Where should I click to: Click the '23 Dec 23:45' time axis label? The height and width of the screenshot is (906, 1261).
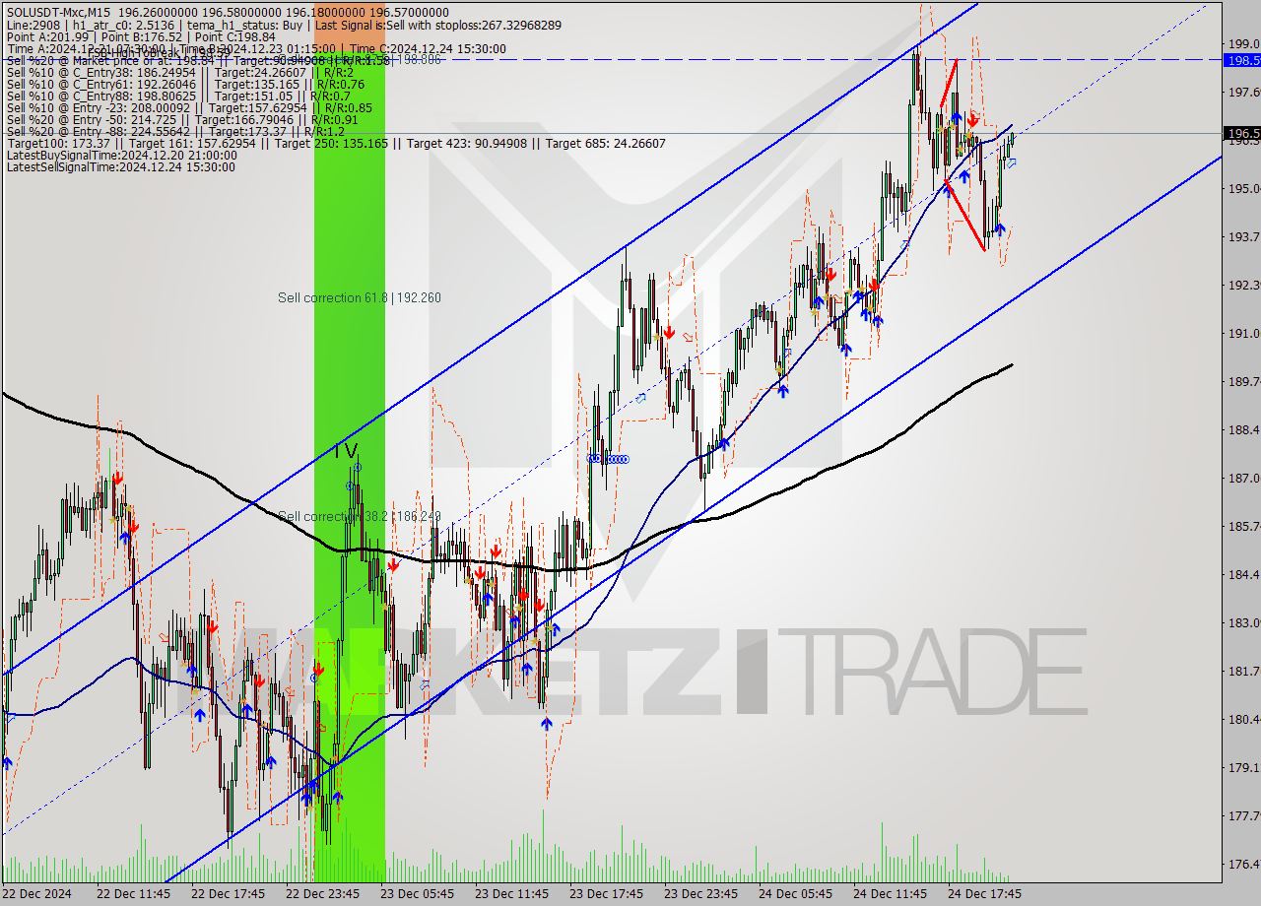tap(700, 894)
